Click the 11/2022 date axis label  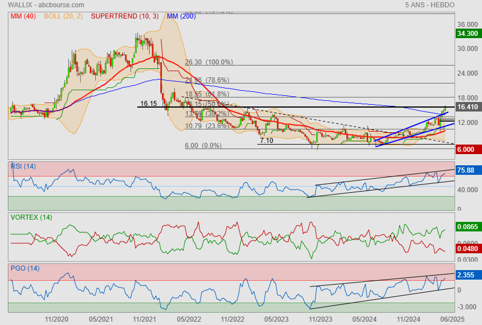[233, 319]
